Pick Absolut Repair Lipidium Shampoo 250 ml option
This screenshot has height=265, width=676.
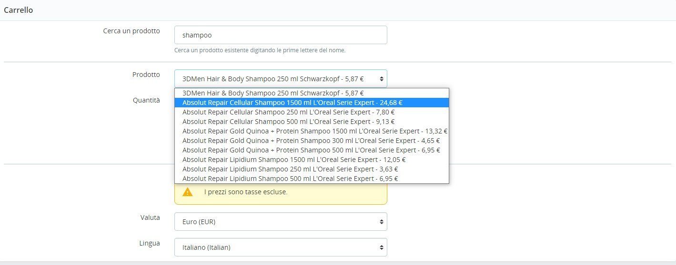pos(312,169)
